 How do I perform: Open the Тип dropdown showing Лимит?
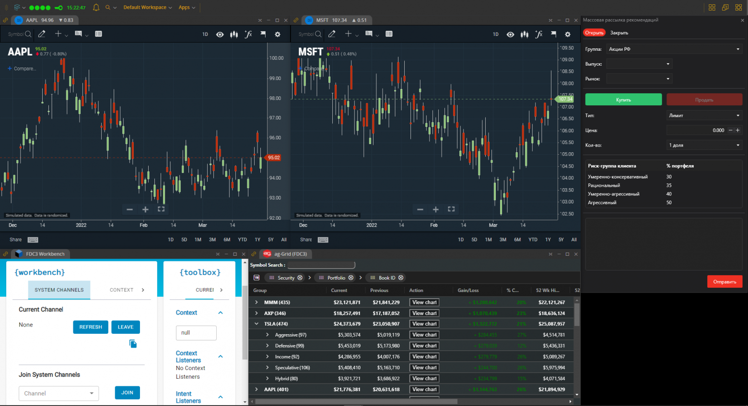click(704, 115)
